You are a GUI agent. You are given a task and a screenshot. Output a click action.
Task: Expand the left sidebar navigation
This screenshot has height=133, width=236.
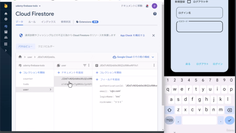[6, 50]
